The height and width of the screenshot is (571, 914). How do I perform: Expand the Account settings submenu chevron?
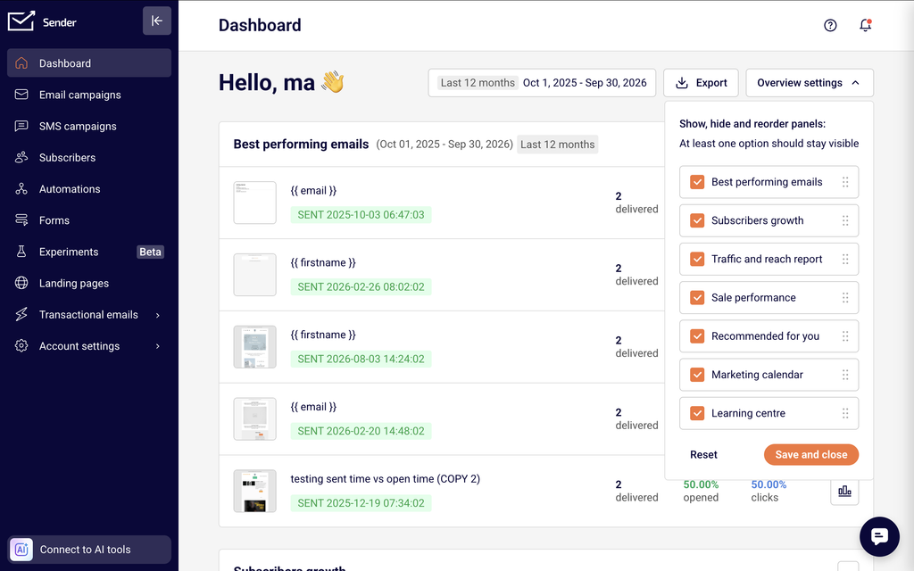pos(157,347)
